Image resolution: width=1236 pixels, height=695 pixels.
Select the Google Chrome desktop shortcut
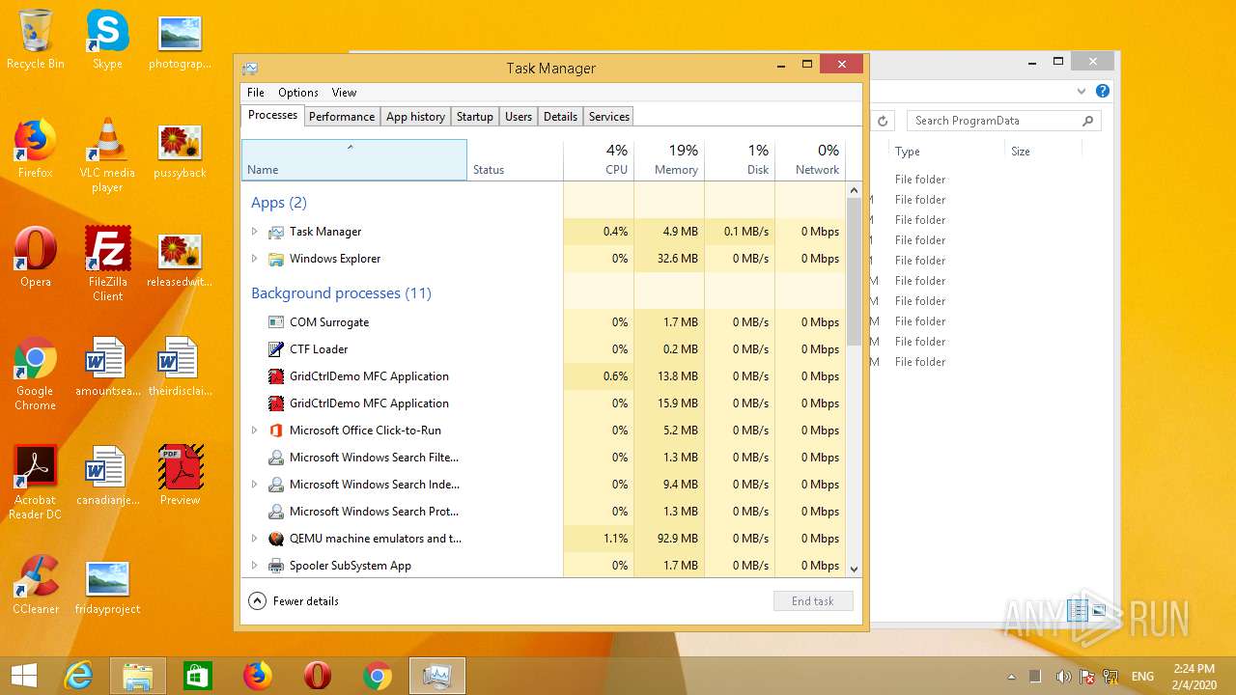click(x=35, y=374)
